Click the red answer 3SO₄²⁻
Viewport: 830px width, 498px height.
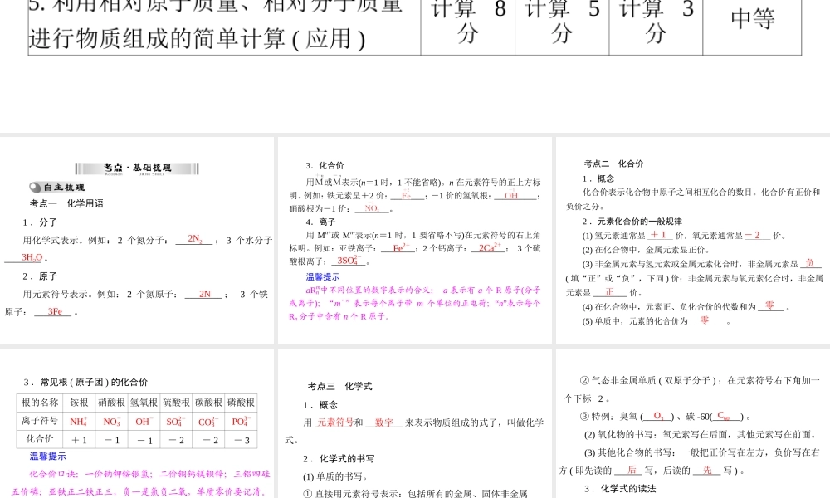[x=349, y=261]
